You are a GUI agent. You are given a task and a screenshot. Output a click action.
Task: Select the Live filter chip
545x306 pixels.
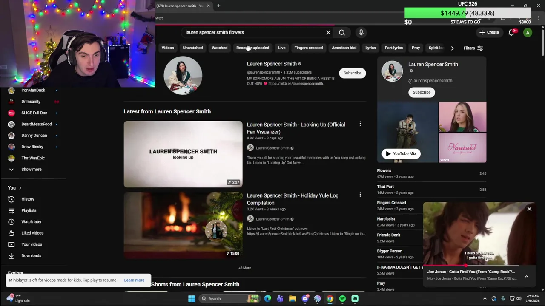point(282,48)
